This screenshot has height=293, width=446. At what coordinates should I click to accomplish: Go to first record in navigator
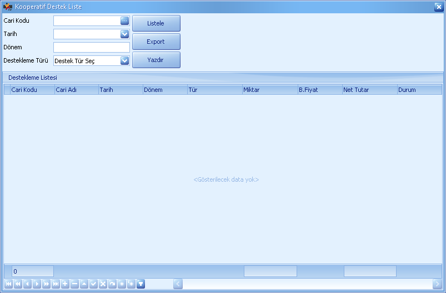pyautogui.click(x=8, y=284)
